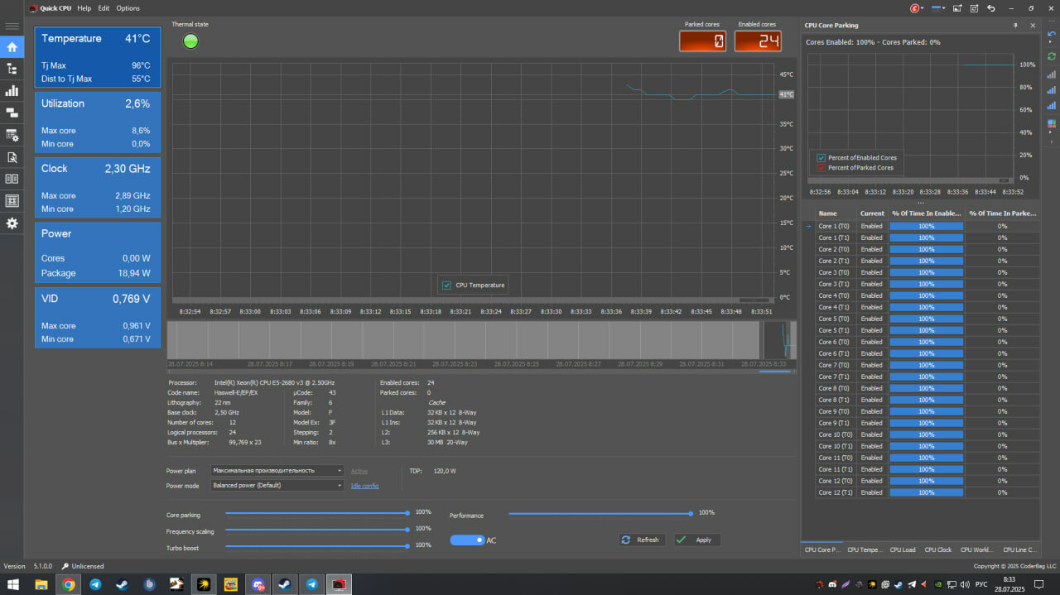1060x595 pixels.
Task: Close the CPU Core Parking panel
Action: pyautogui.click(x=1033, y=26)
